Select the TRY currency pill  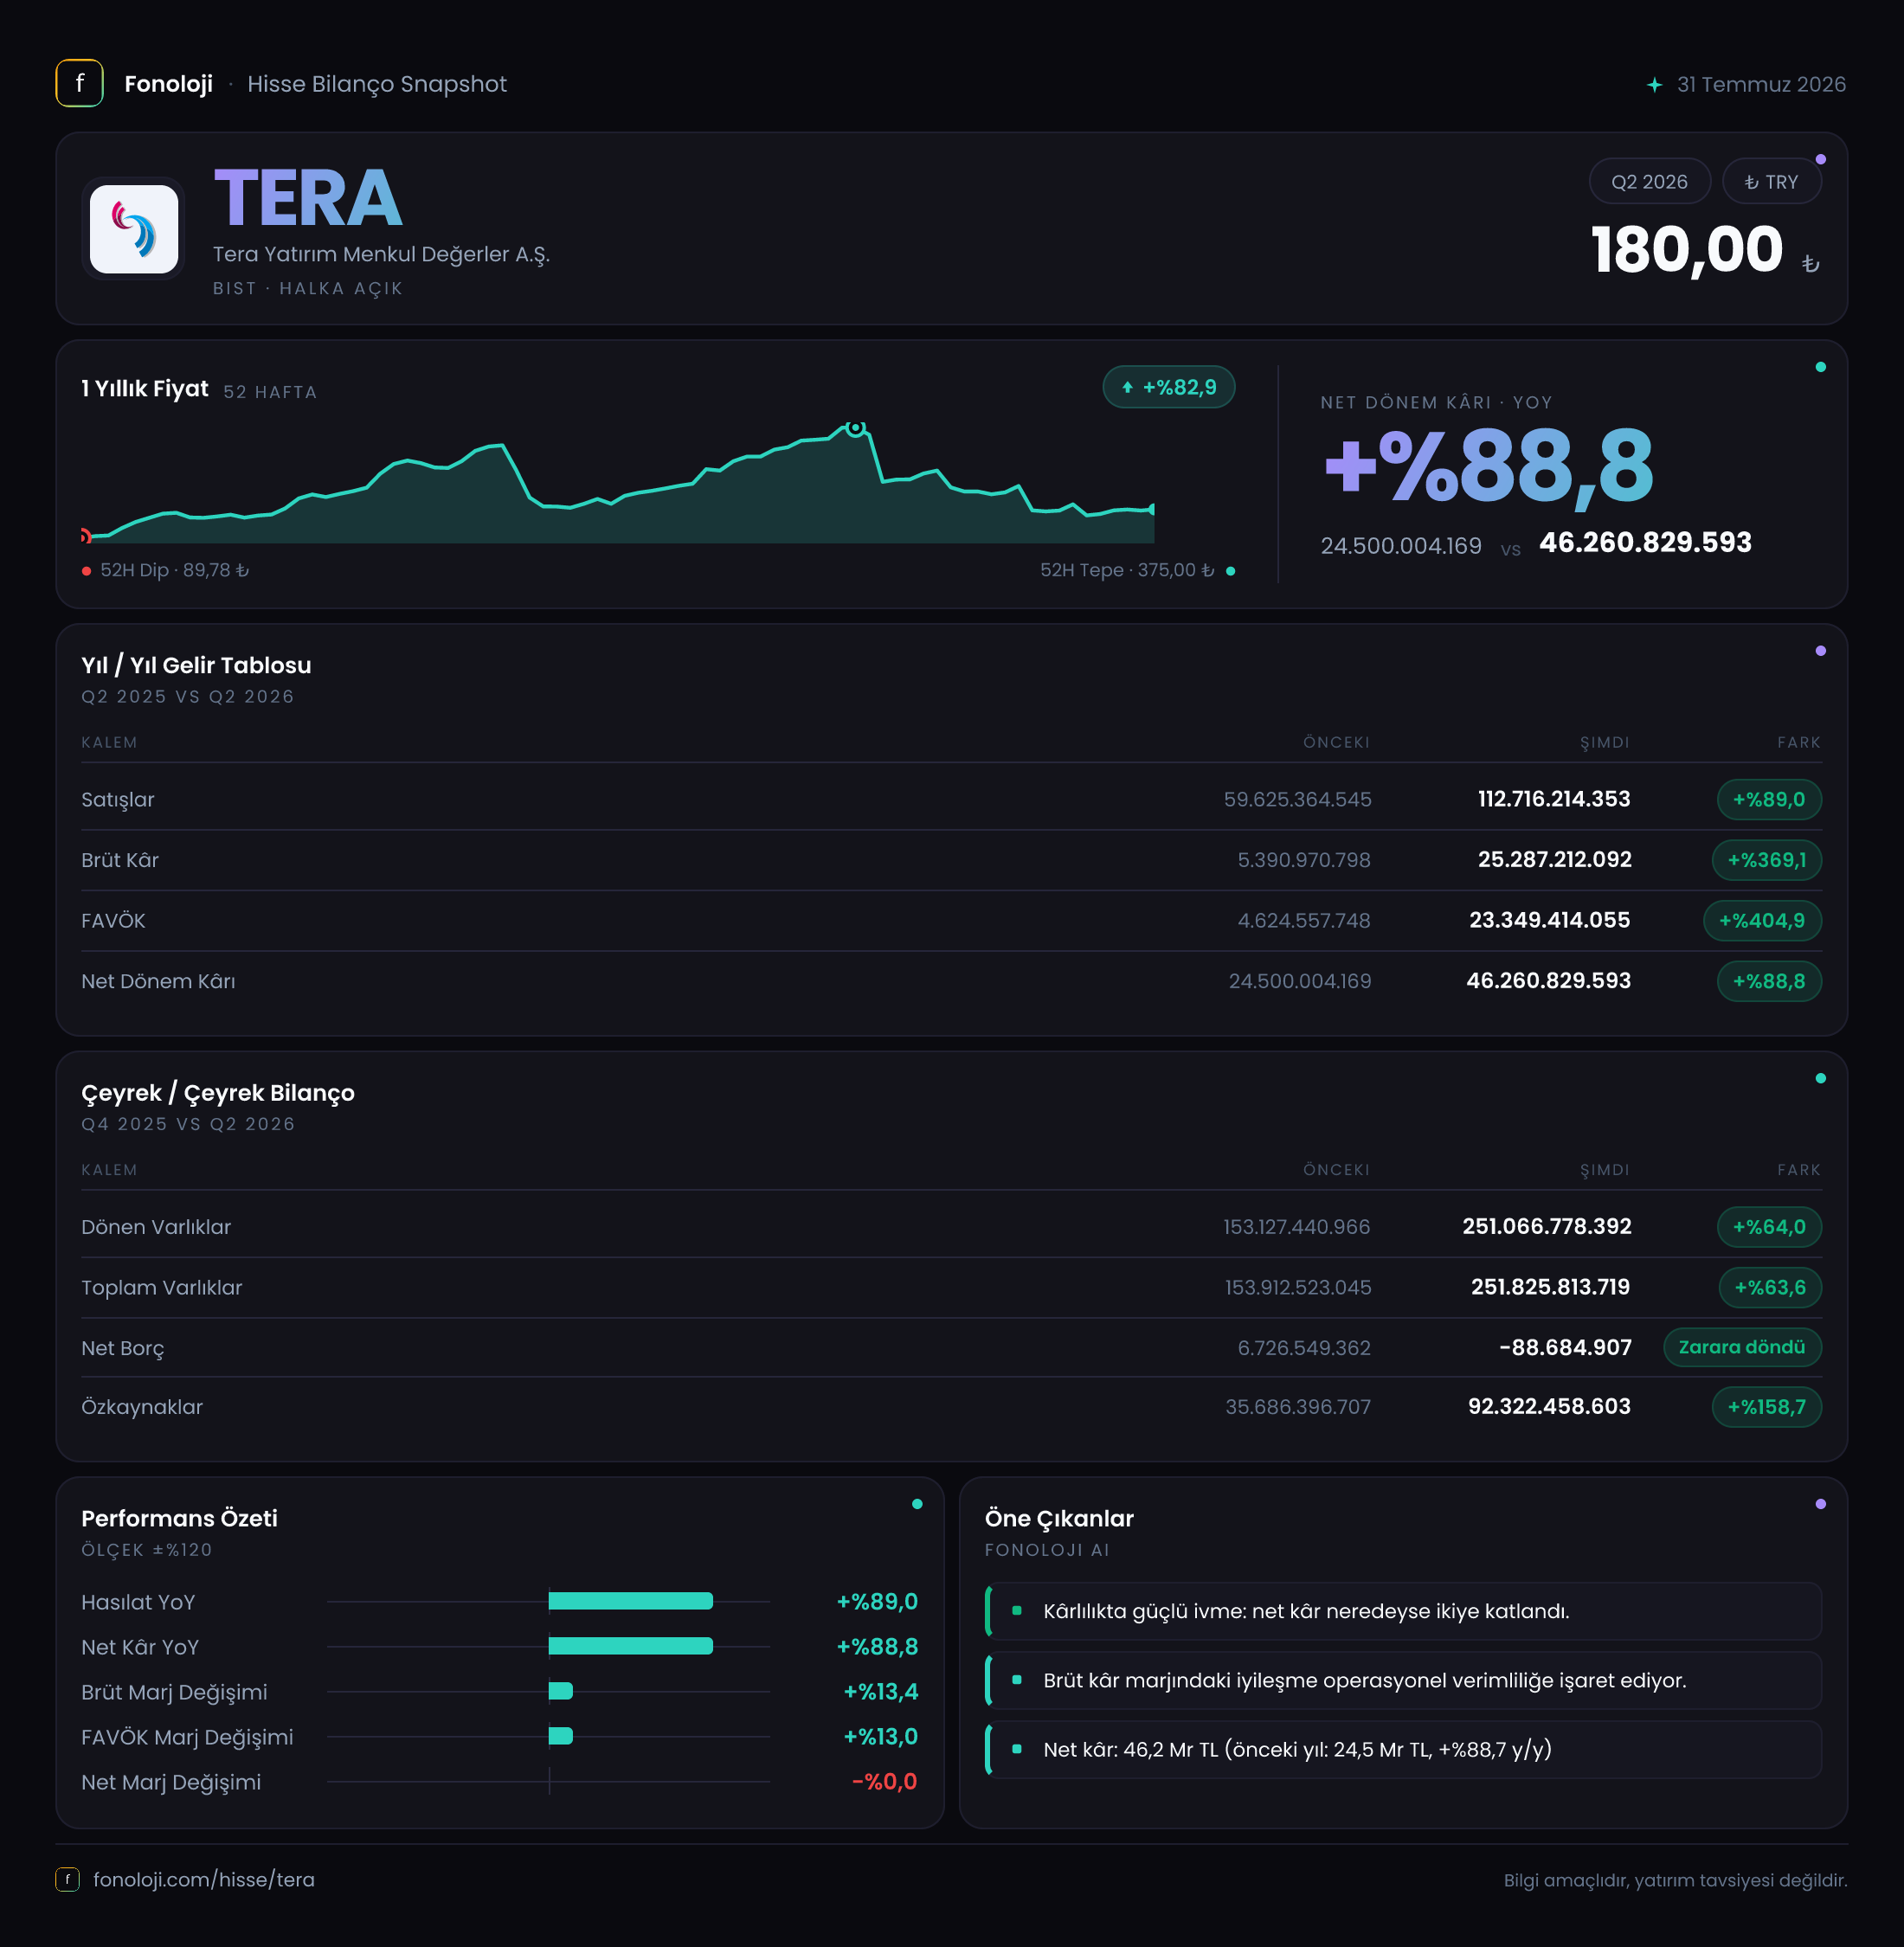1771,182
